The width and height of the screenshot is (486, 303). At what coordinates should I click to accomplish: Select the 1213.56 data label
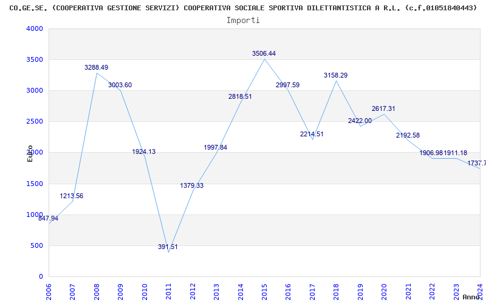coord(72,196)
